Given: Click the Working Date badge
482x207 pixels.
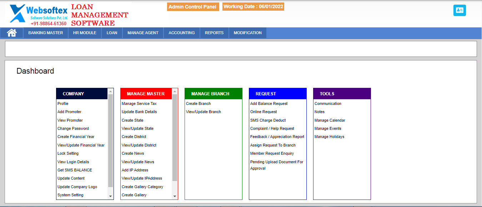Looking at the screenshot, I should (253, 7).
